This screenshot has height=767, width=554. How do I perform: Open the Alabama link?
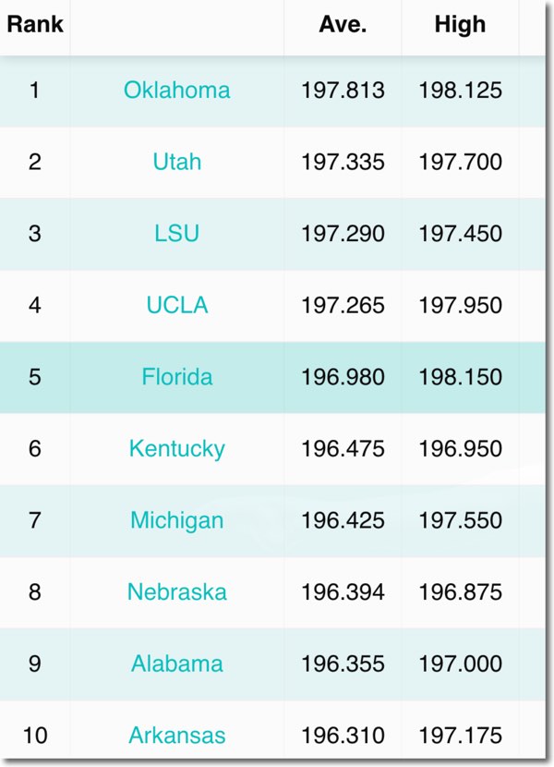pos(176,664)
